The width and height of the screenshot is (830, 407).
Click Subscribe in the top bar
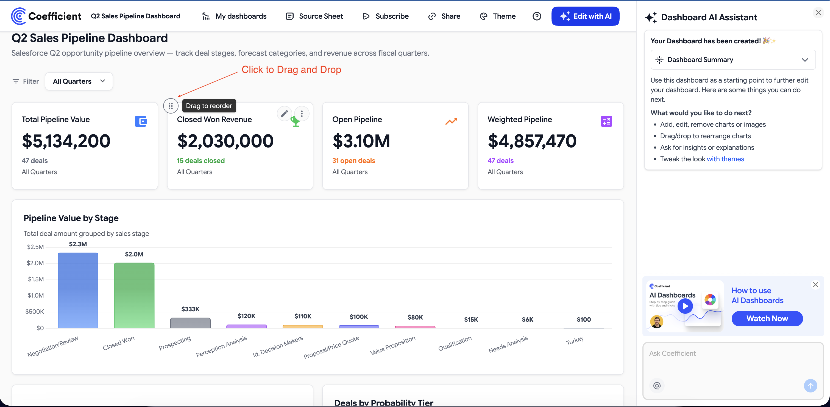click(385, 16)
